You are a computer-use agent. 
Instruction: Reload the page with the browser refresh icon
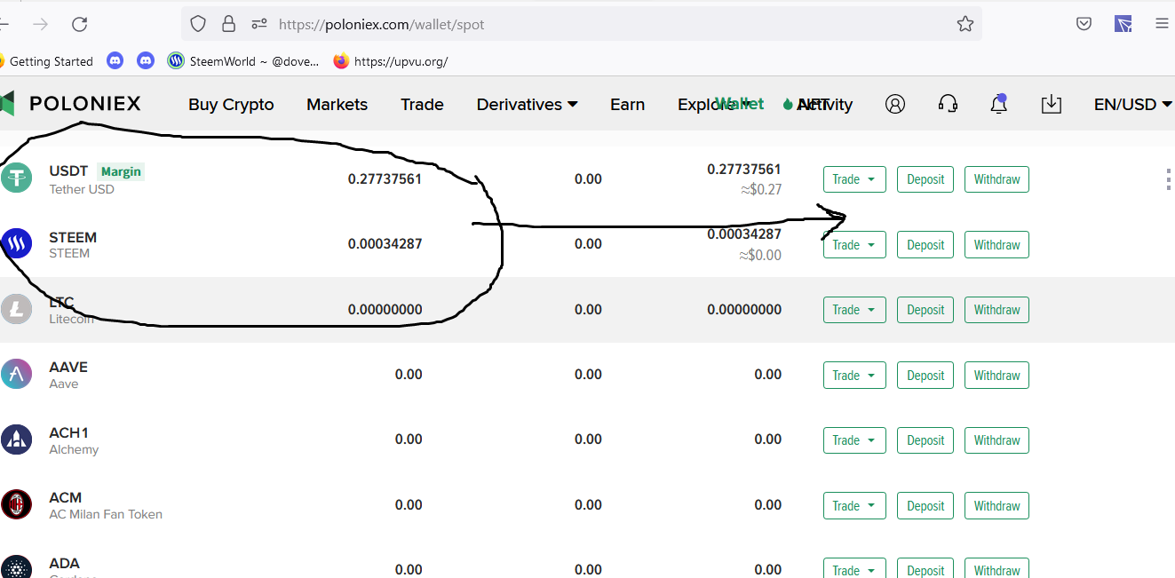pos(79,24)
